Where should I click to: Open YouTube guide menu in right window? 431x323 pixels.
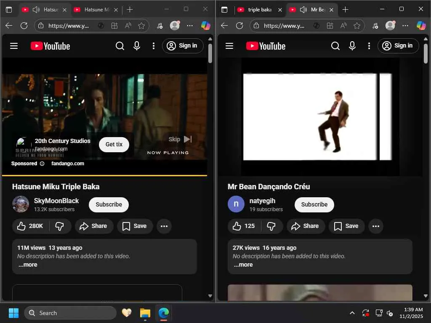(229, 46)
